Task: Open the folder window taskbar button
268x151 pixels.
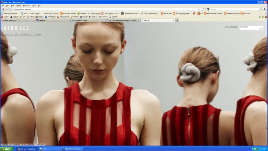Action: pos(49,149)
